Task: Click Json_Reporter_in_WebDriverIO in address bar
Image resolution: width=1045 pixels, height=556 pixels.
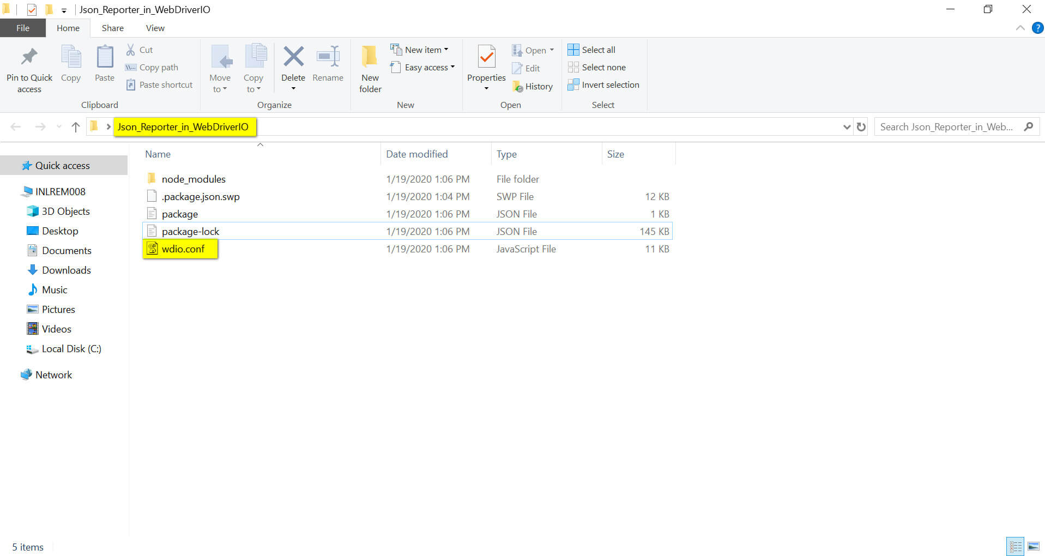Action: point(183,127)
